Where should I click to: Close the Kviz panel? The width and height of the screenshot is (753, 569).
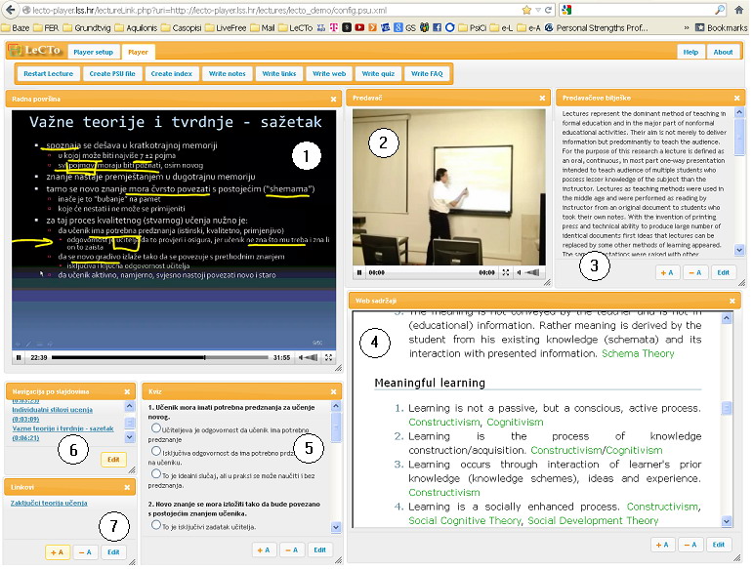333,392
